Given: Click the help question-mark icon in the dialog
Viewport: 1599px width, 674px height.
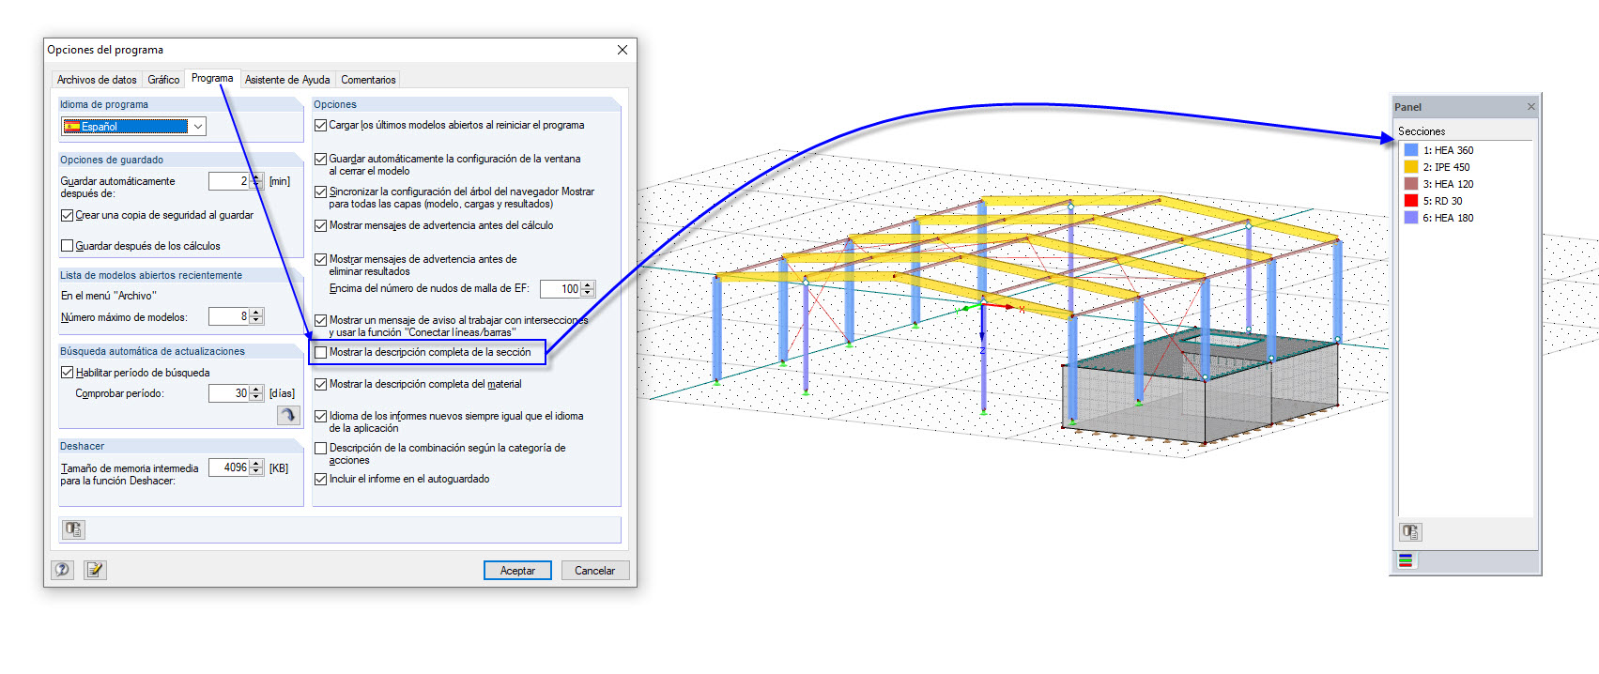Looking at the screenshot, I should 62,570.
